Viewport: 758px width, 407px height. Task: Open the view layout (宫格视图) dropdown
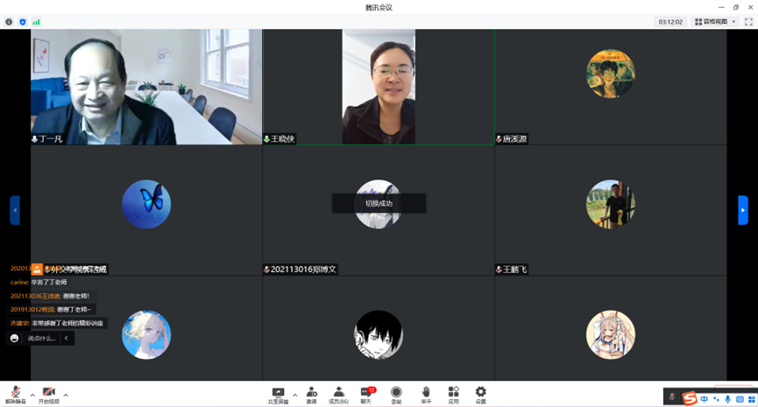pyautogui.click(x=715, y=22)
